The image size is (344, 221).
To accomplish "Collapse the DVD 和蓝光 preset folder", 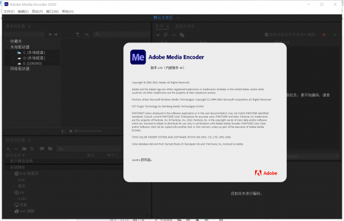I will pyautogui.click(x=10, y=173).
